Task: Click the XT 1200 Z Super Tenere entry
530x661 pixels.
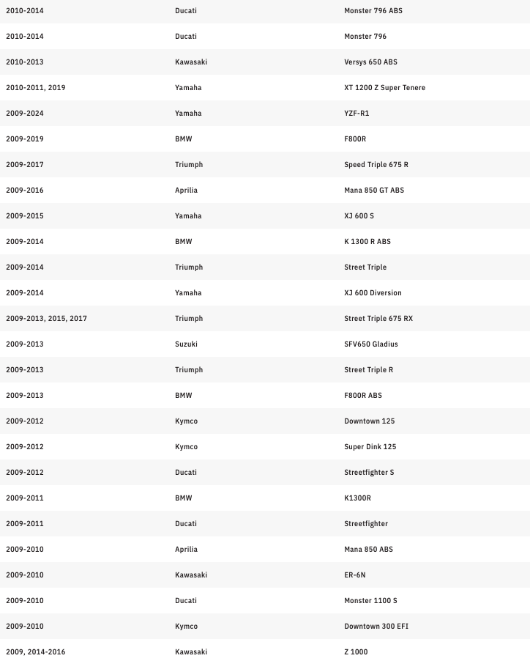Action: pyautogui.click(x=384, y=88)
